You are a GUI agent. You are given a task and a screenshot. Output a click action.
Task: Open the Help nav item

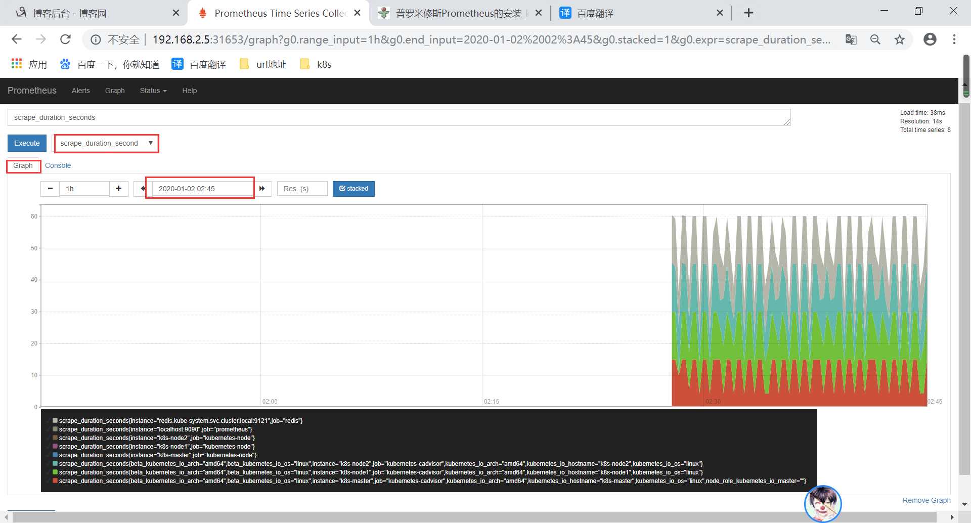tap(190, 91)
